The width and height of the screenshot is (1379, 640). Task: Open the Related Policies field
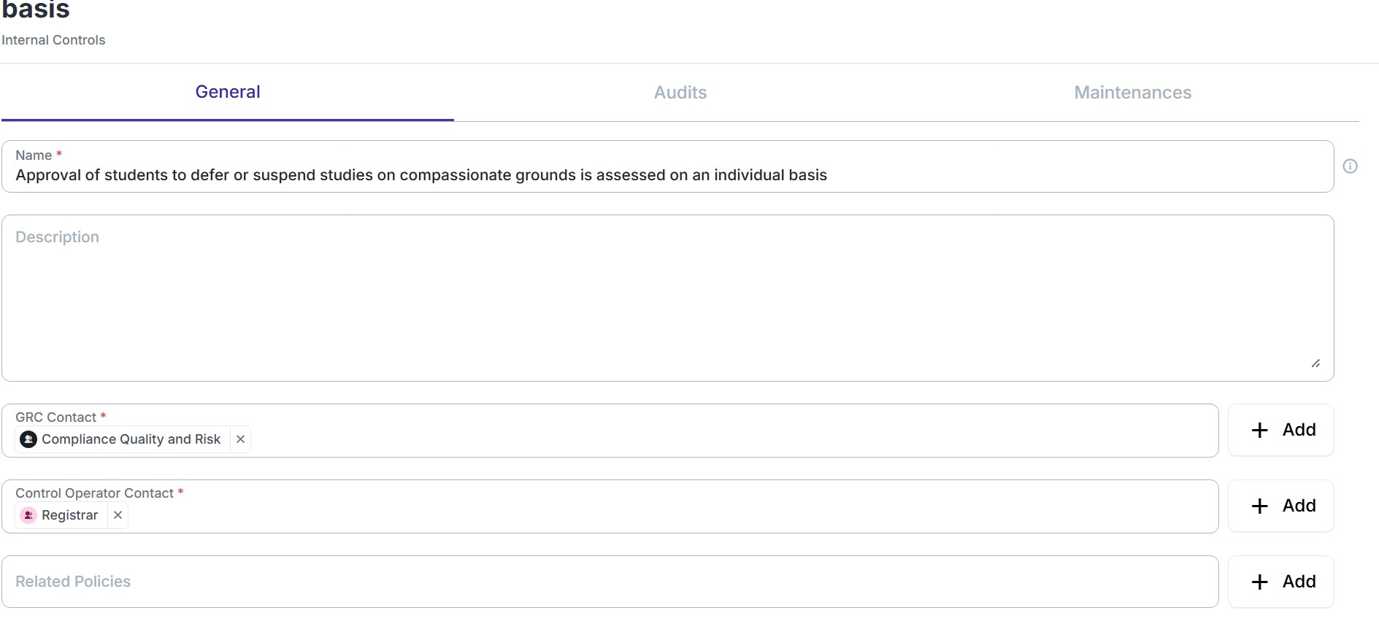[610, 582]
